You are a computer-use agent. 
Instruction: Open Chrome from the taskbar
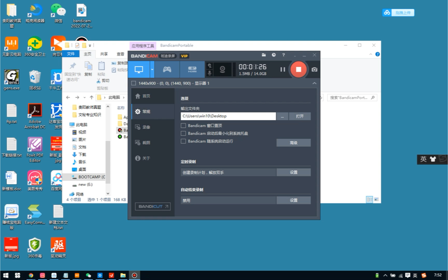(31, 275)
